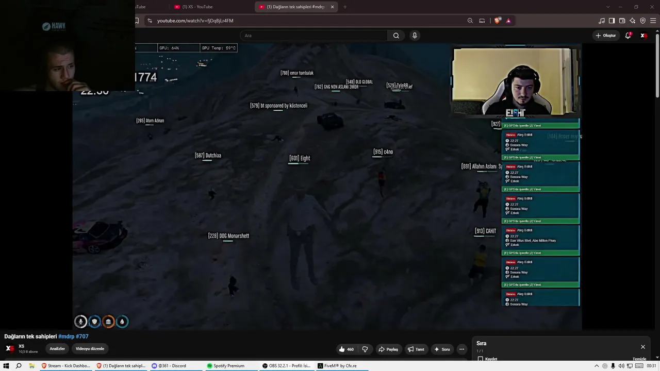This screenshot has width=660, height=371.
Task: Open the Brave VPN shield icon
Action: pos(643,21)
